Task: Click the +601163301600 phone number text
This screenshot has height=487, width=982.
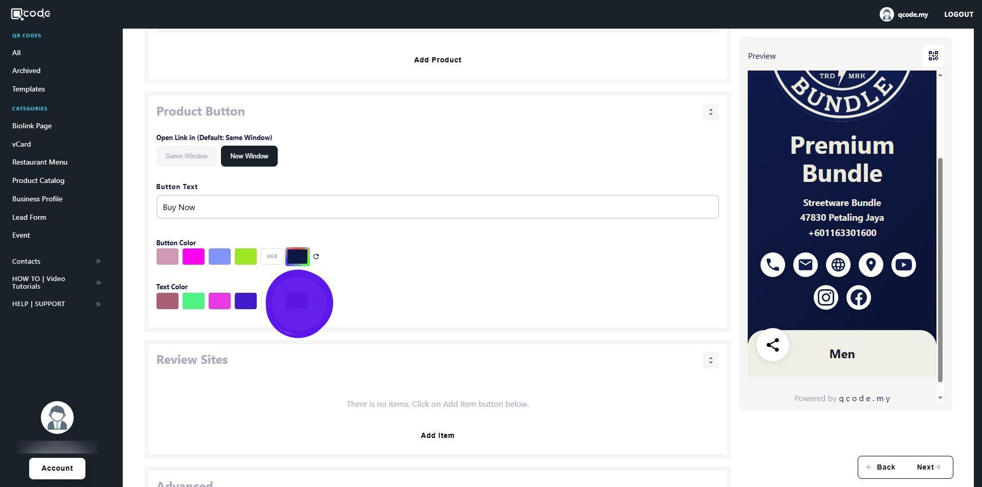Action: [842, 233]
